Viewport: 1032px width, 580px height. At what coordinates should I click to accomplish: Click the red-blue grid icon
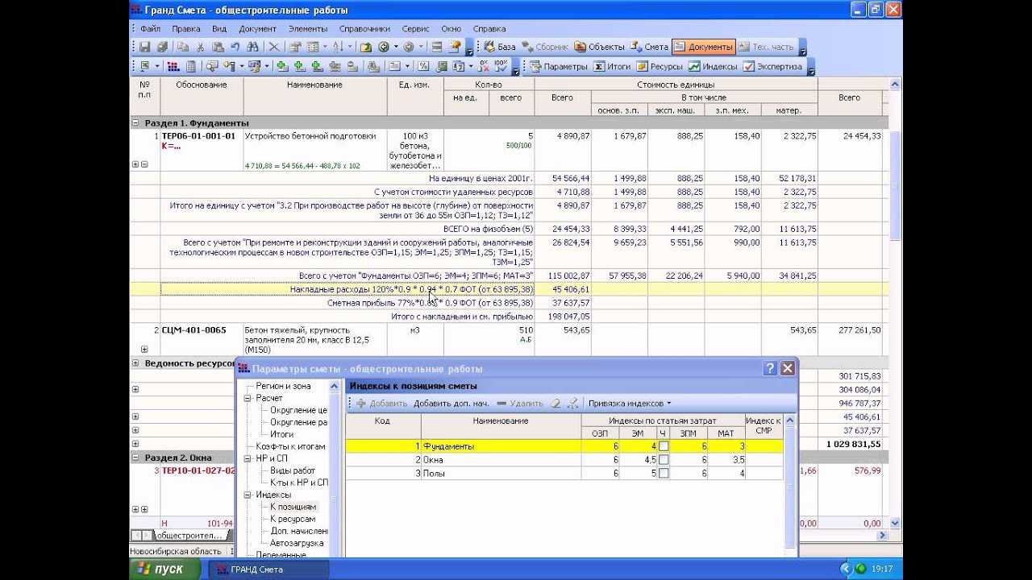(x=173, y=66)
